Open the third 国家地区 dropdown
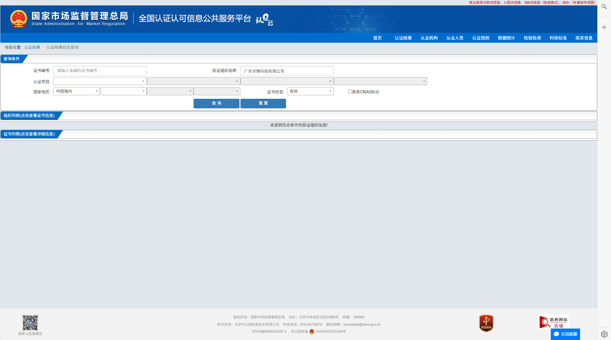The width and height of the screenshot is (611, 340). pyautogui.click(x=170, y=91)
